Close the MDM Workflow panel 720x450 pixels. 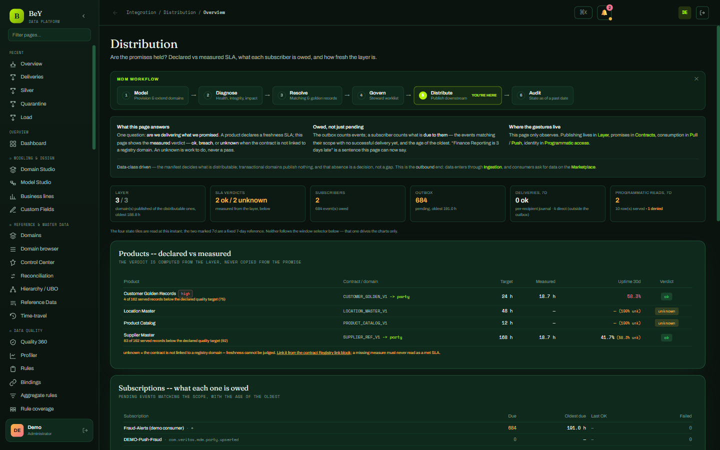point(696,79)
